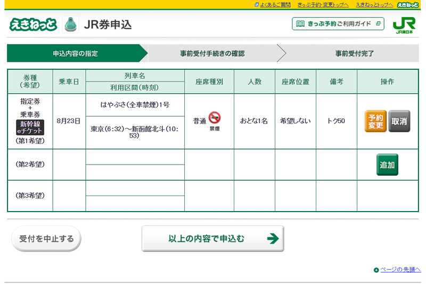Click the 新幹線eチケット badge
Screen dimensions: 426x284
pos(30,127)
